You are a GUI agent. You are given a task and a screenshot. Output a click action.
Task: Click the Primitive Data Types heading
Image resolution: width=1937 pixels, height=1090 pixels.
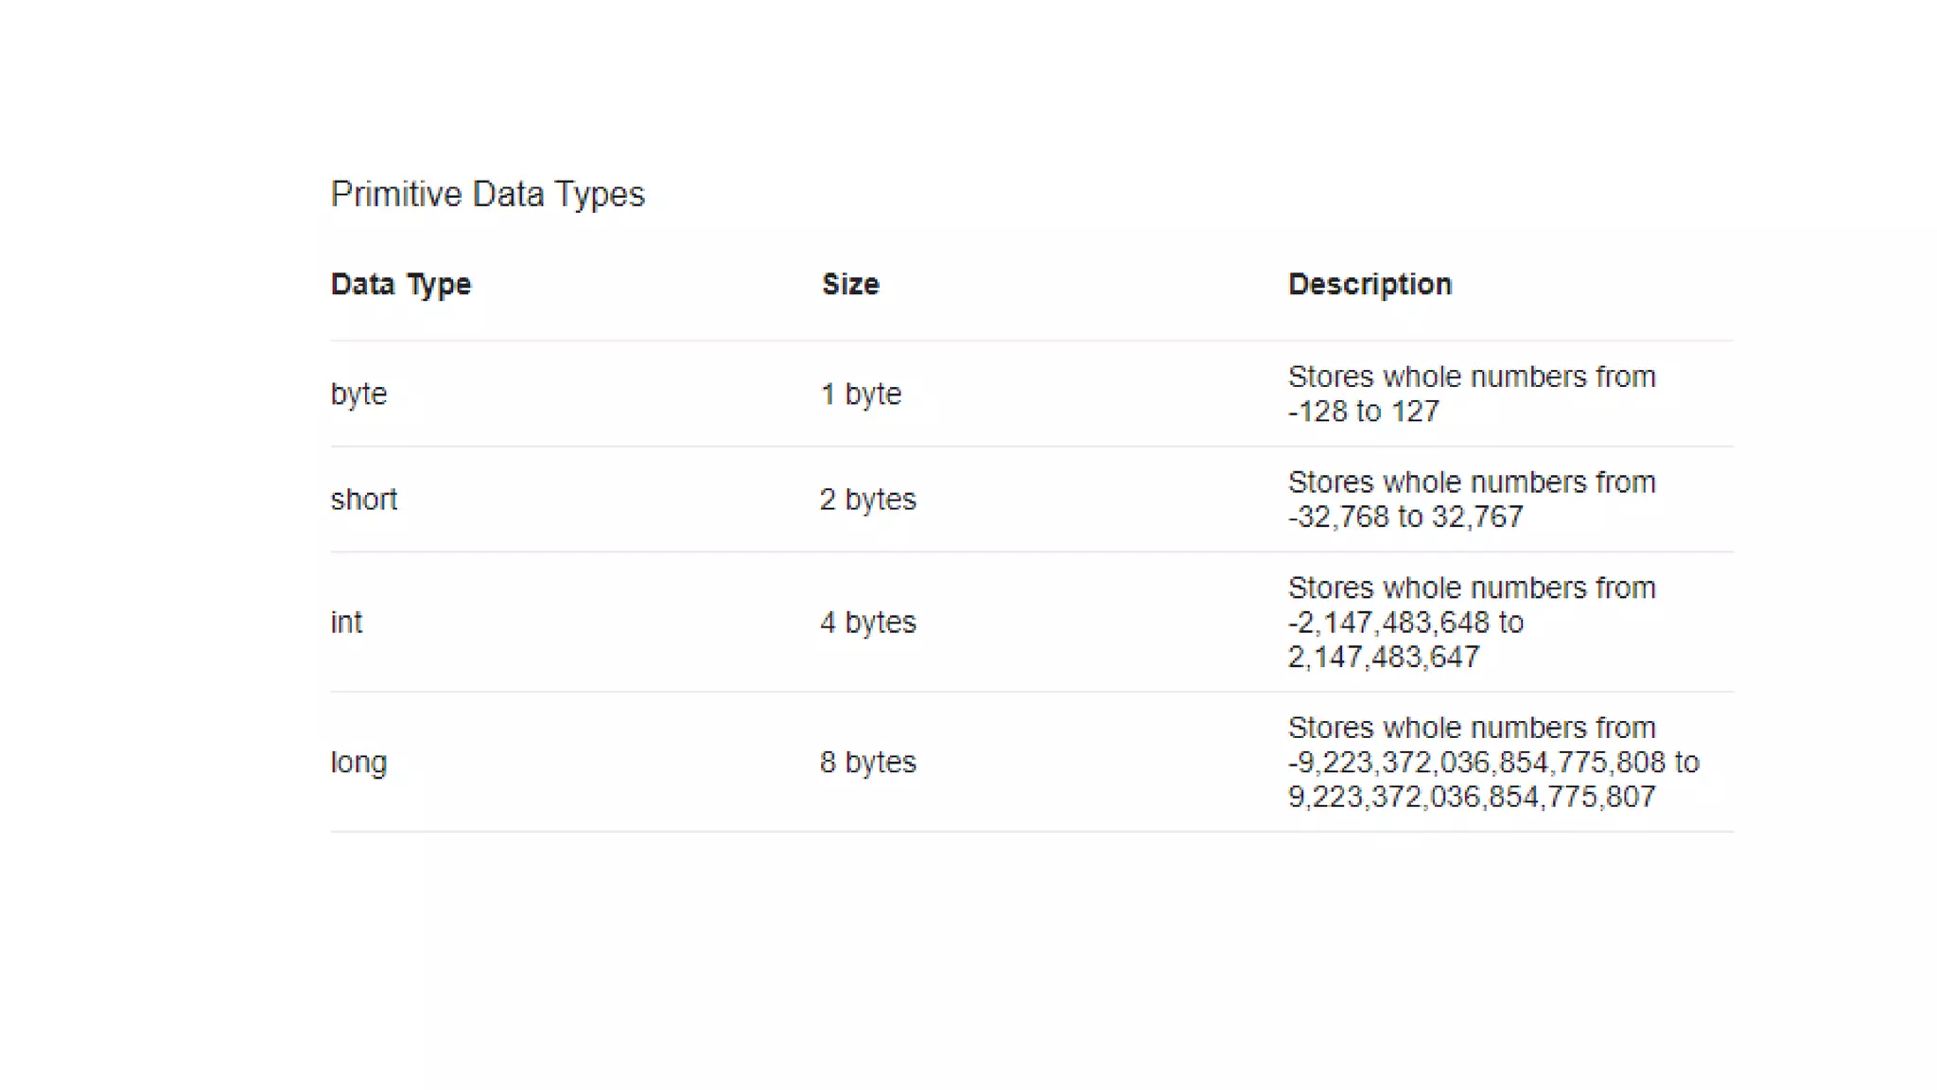(x=487, y=194)
